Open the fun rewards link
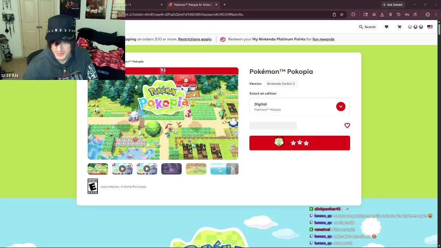The width and height of the screenshot is (441, 248). [x=324, y=39]
